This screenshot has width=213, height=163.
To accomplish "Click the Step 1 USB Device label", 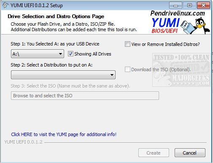I will click(55, 44).
